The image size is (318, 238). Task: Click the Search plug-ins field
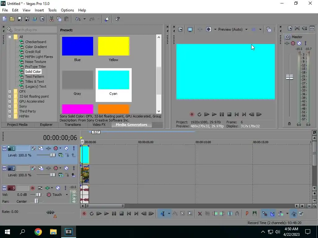(x=32, y=30)
